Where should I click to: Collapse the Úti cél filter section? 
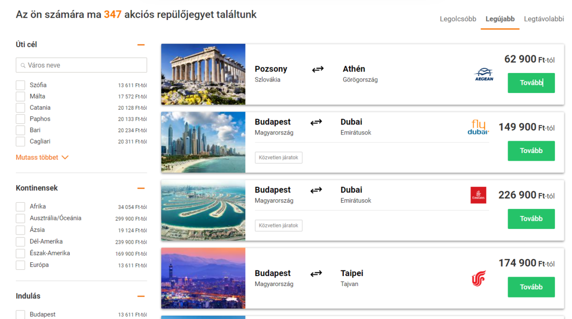(141, 45)
